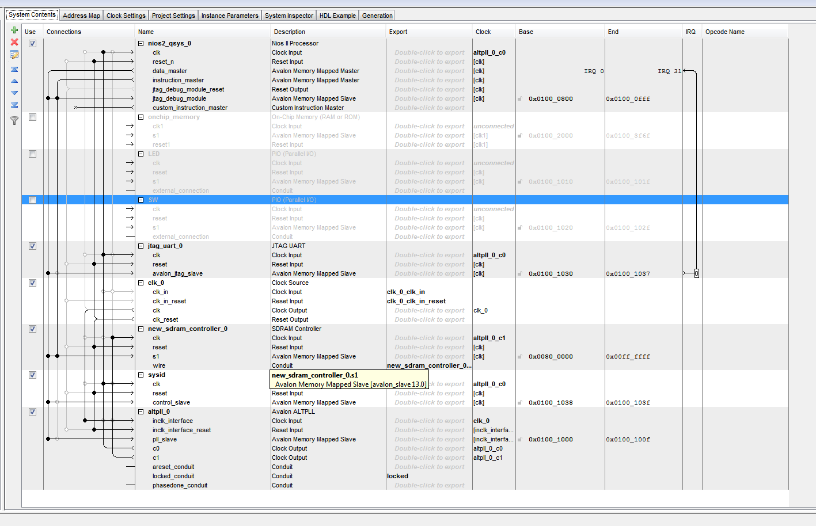Uncheck the Use box for clk_0
Viewport: 816px width, 526px height.
32,283
